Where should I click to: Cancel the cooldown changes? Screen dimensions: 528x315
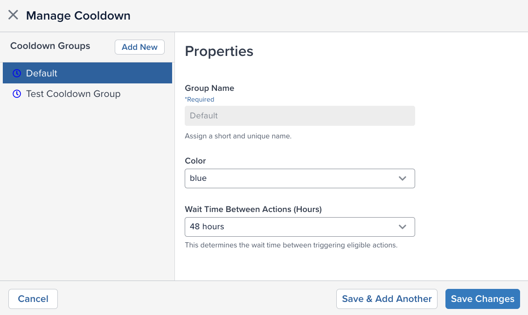coord(33,299)
